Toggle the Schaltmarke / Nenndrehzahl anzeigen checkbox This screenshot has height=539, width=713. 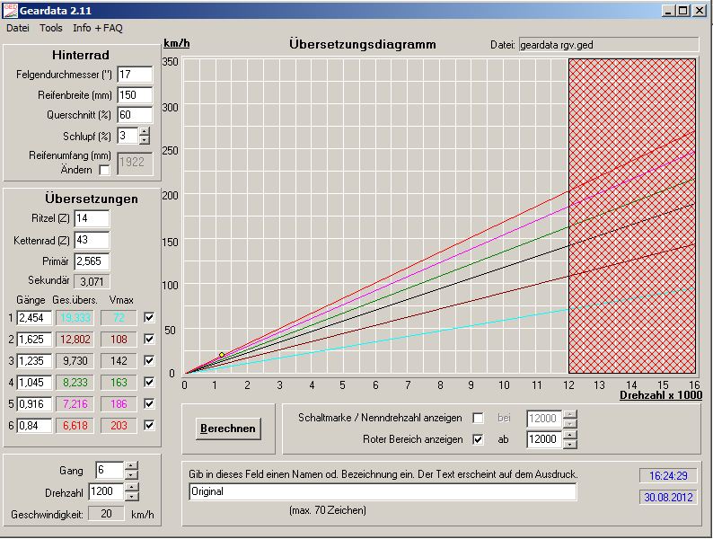click(x=478, y=418)
